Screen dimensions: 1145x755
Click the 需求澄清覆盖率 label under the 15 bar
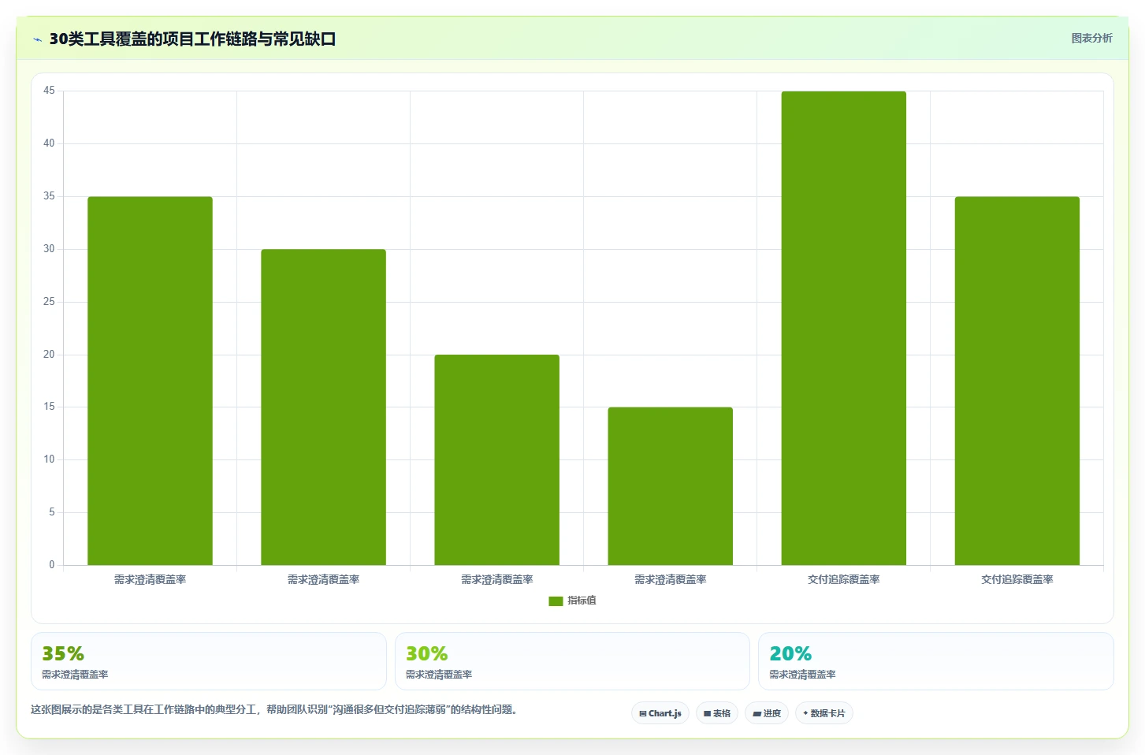(x=670, y=579)
